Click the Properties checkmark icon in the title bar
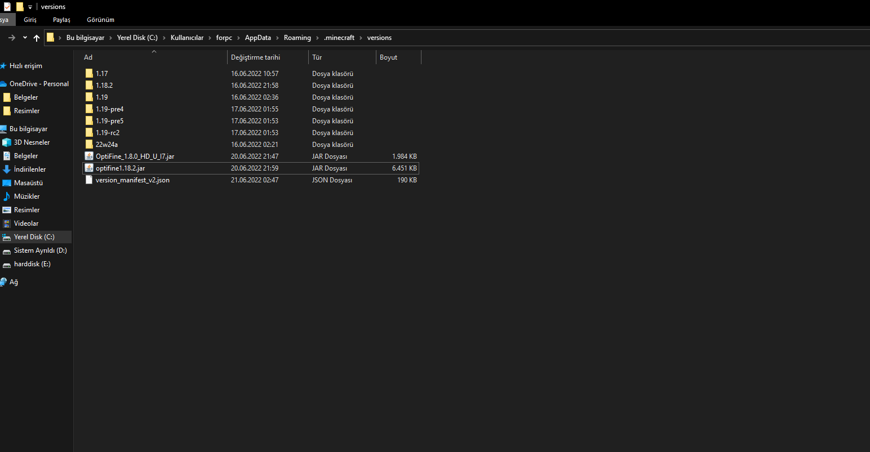This screenshot has height=452, width=870. 7,7
